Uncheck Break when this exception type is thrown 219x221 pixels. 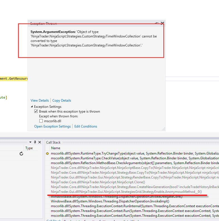(x=36, y=111)
